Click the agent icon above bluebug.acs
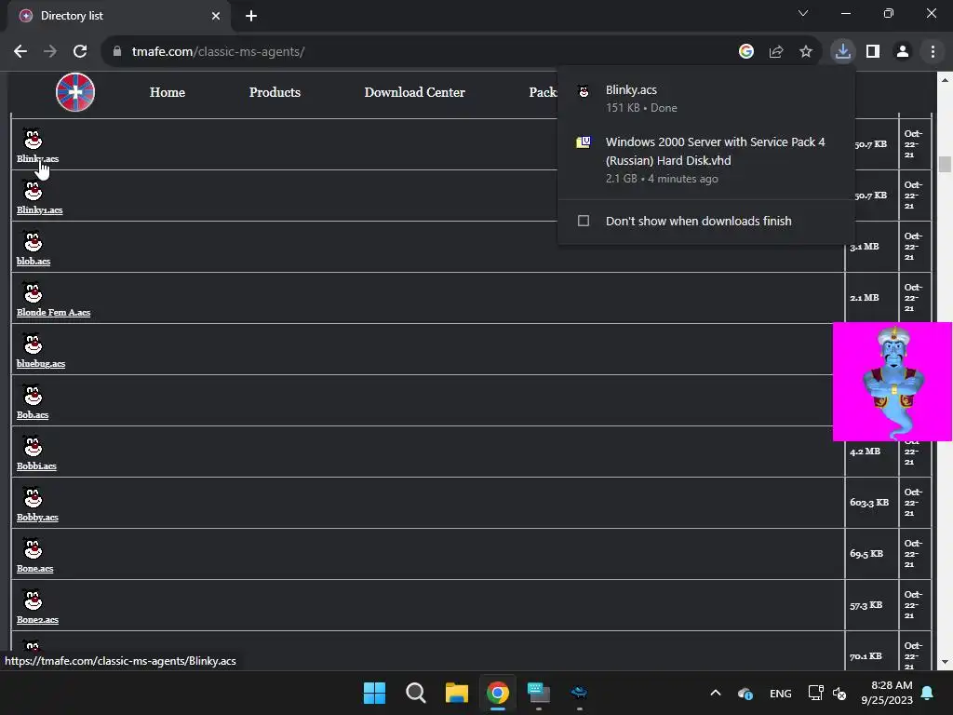This screenshot has width=953, height=715. (33, 343)
